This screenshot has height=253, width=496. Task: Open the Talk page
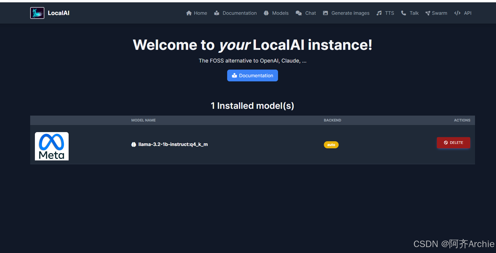point(410,13)
